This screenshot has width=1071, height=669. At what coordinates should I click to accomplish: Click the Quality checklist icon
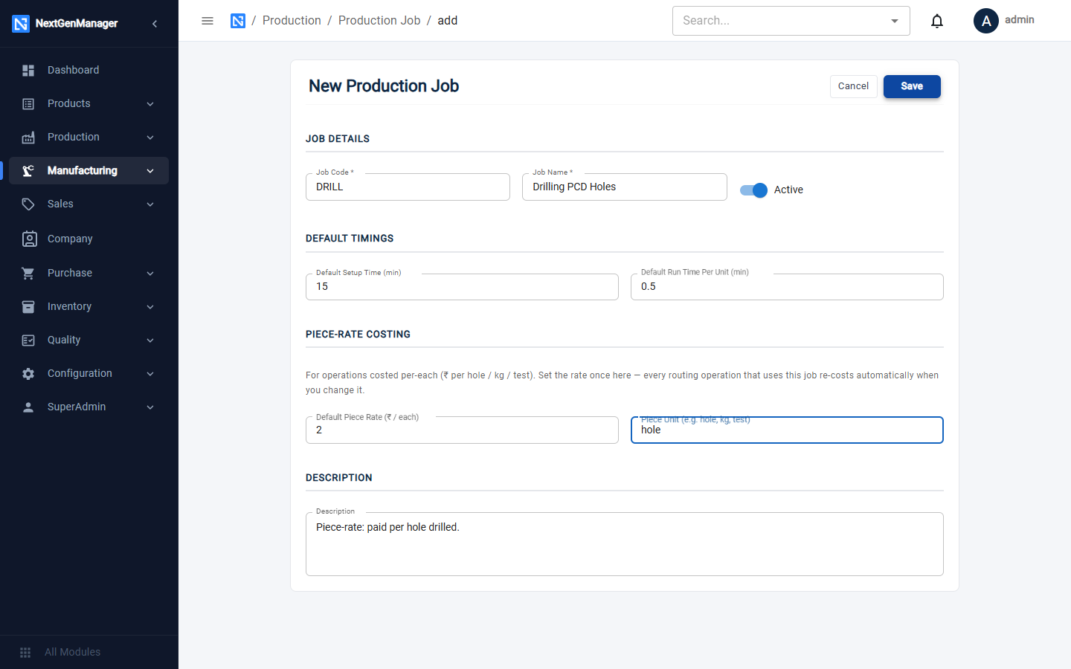[x=28, y=340]
